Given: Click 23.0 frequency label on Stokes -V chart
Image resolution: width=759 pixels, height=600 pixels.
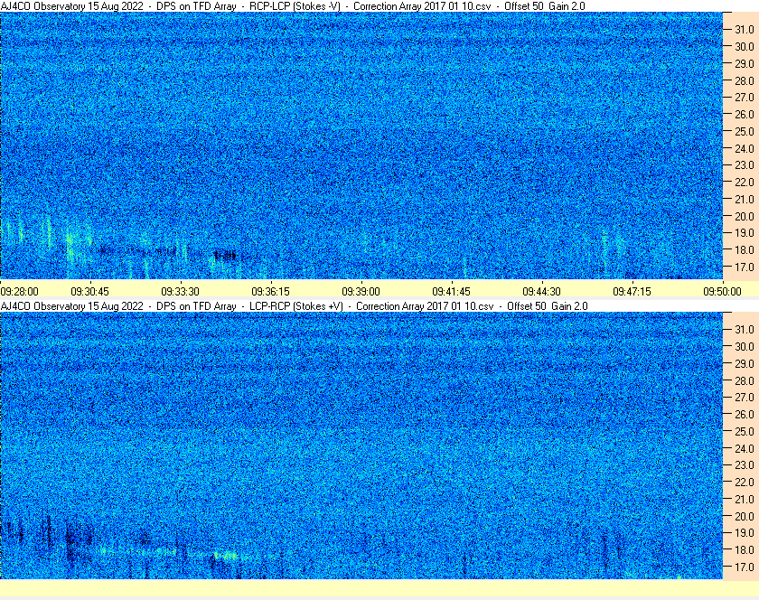Looking at the screenshot, I should (745, 165).
